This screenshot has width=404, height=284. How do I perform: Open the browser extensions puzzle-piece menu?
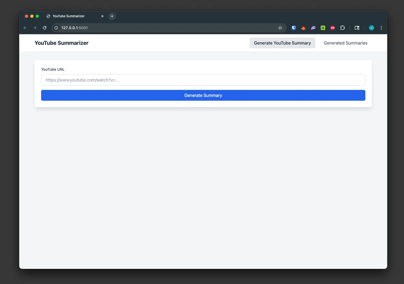pyautogui.click(x=342, y=28)
